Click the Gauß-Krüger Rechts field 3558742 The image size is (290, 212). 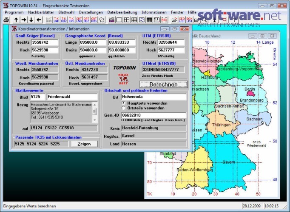pyautogui.click(x=45, y=42)
